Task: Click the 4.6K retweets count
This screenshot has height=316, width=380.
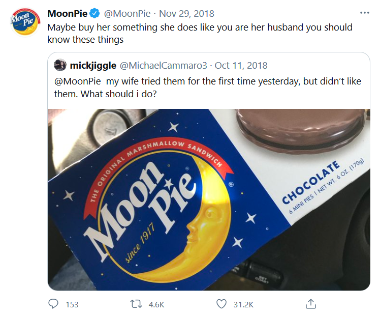Action: click(x=156, y=304)
